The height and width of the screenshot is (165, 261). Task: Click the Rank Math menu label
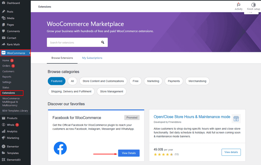[13, 44]
